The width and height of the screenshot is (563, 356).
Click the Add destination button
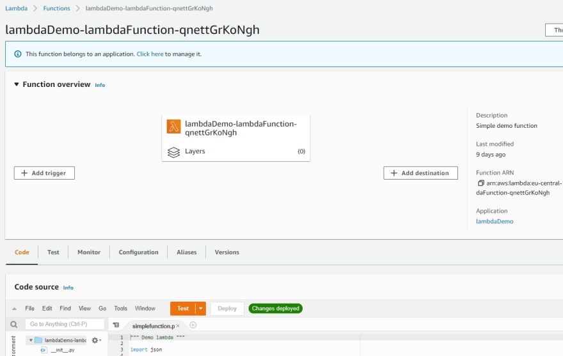(420, 173)
